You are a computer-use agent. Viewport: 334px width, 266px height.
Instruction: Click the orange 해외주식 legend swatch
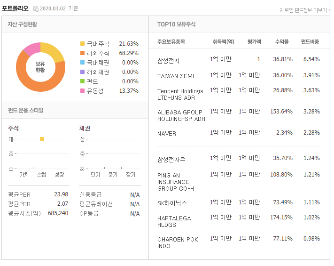click(82, 53)
